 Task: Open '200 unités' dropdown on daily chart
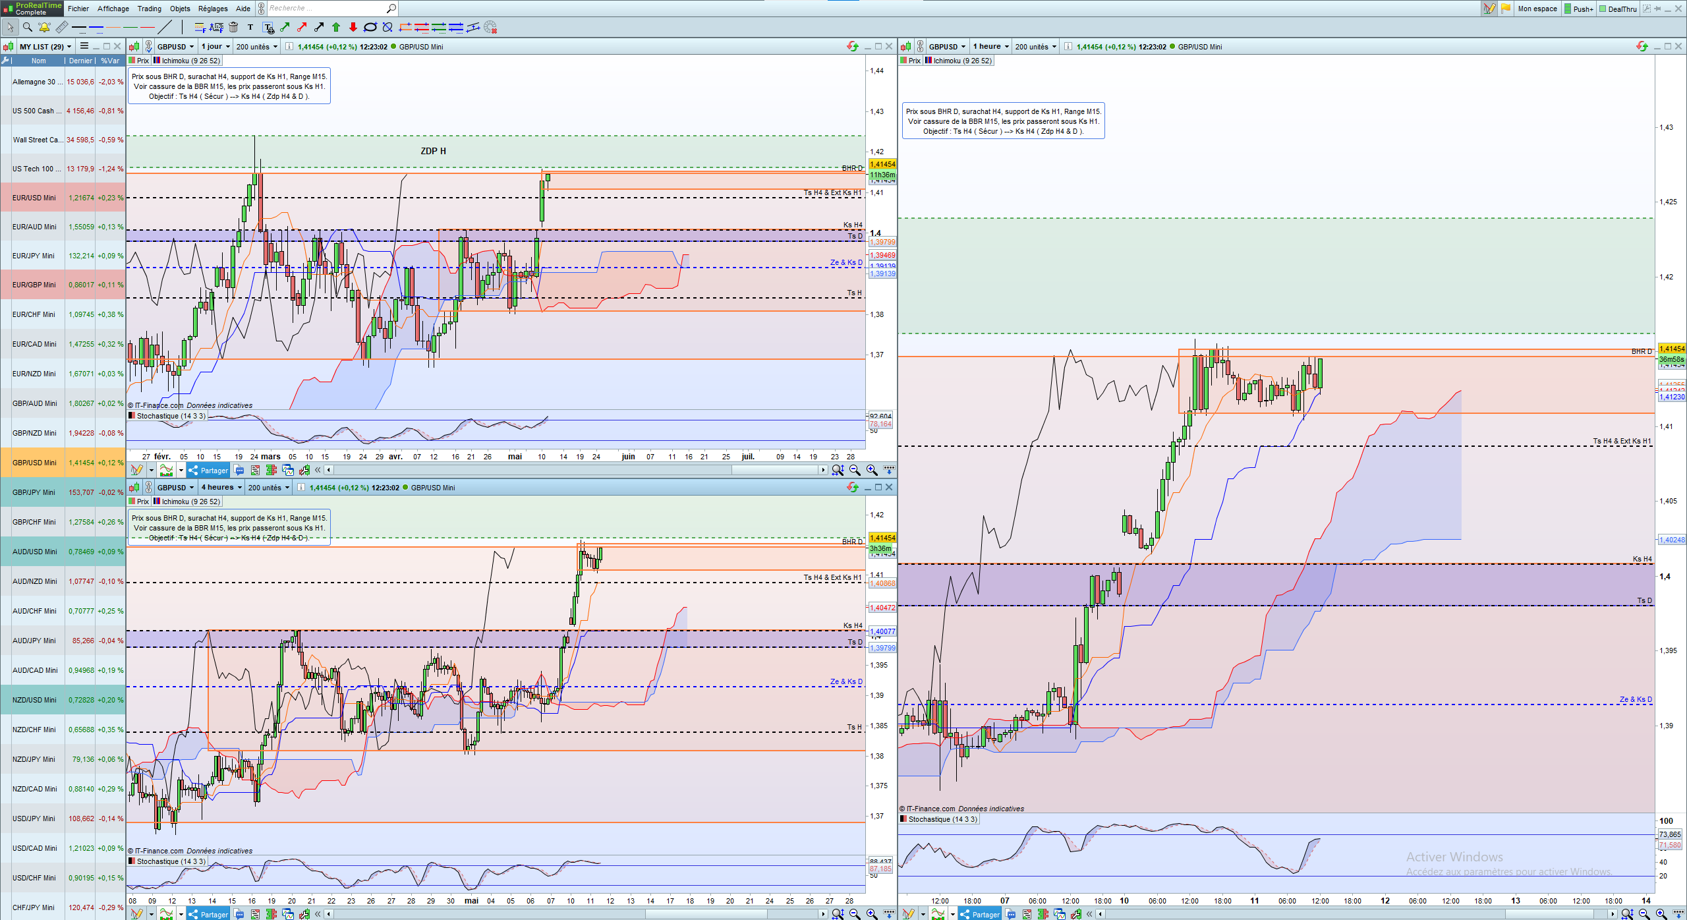[257, 46]
